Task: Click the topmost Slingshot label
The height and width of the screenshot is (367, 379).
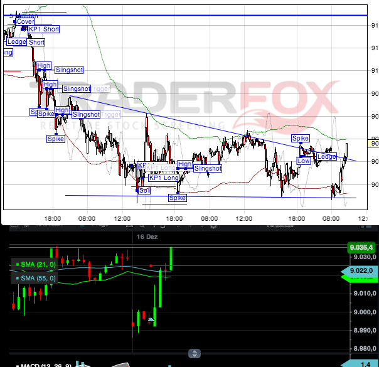Action: pos(69,70)
